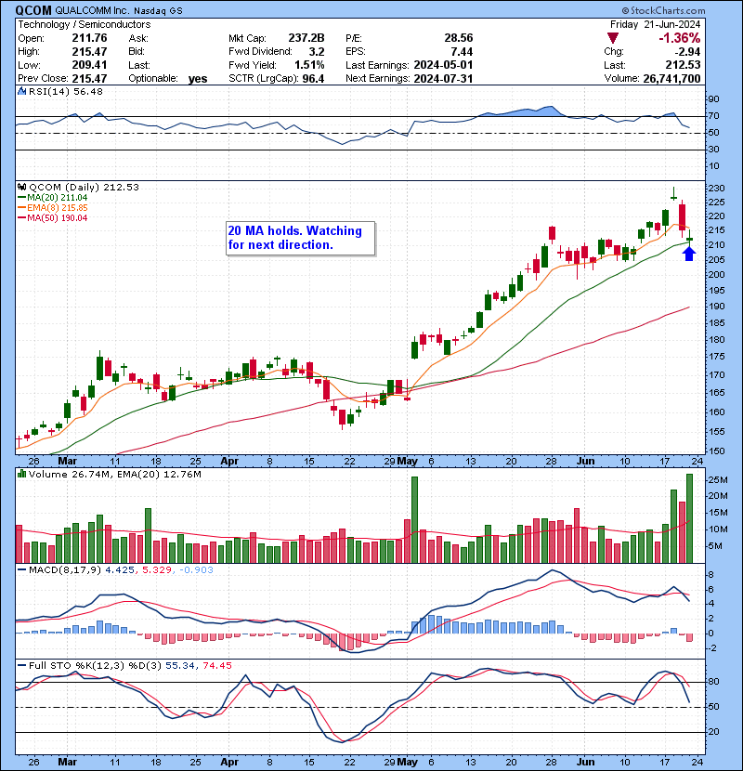Click the Volume 26.74M, EMA(20) 12.76M label

(x=115, y=475)
